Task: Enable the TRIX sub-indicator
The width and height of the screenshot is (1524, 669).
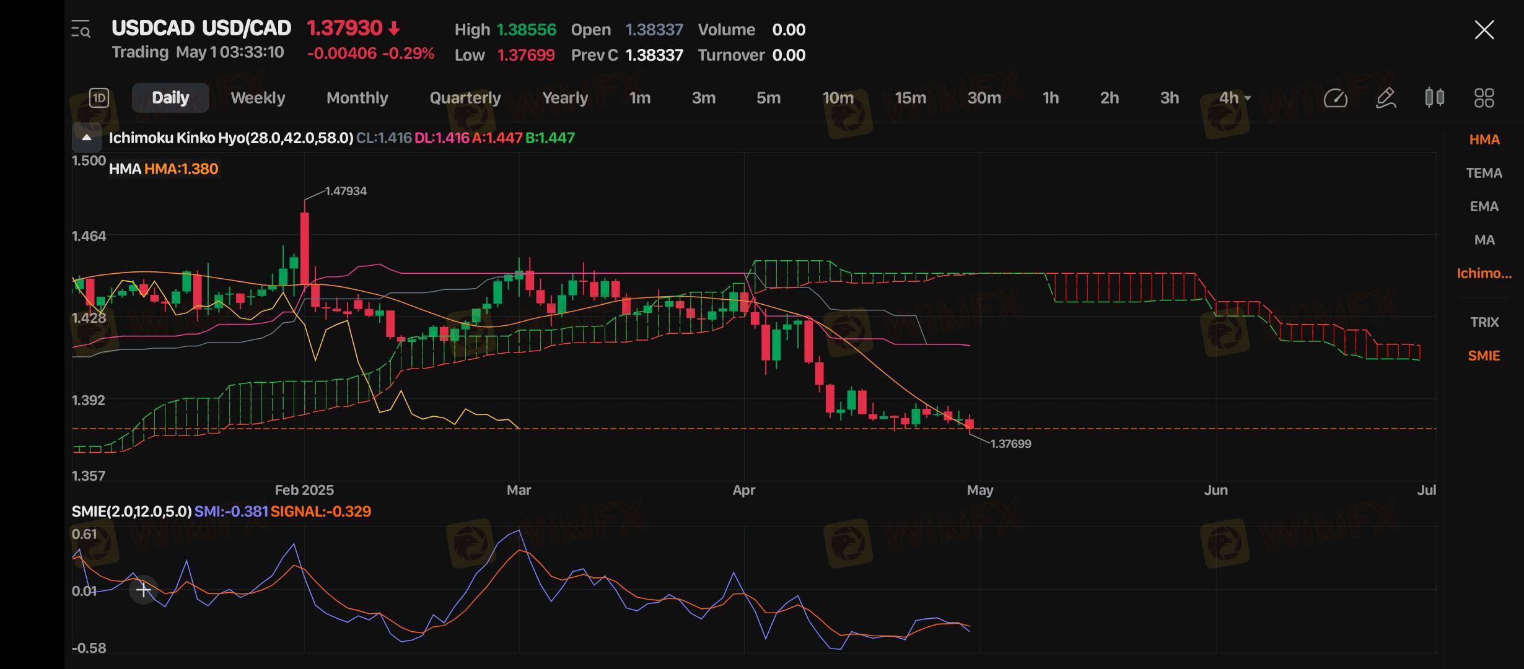Action: coord(1484,322)
